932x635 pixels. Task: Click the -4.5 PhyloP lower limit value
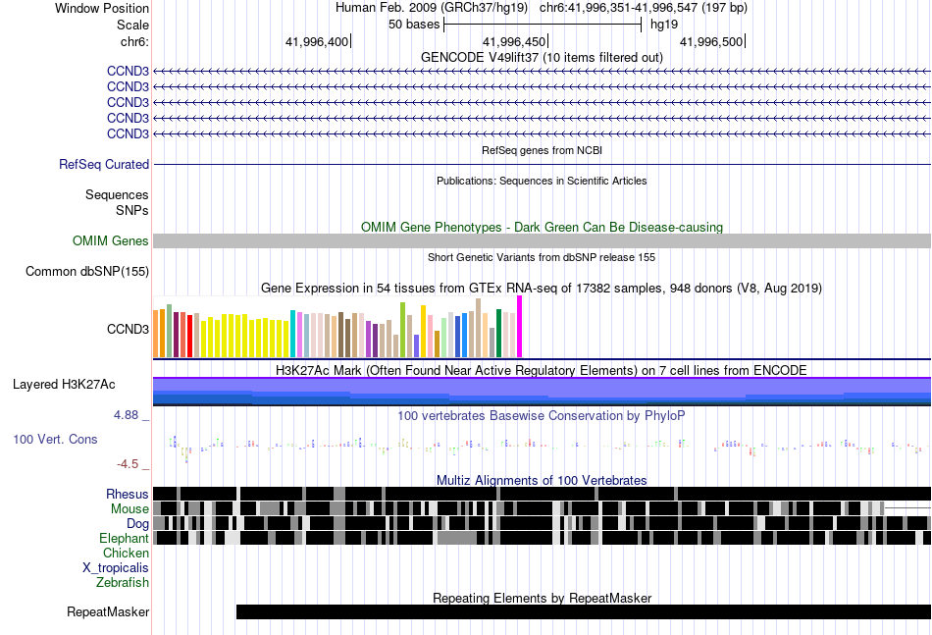128,464
